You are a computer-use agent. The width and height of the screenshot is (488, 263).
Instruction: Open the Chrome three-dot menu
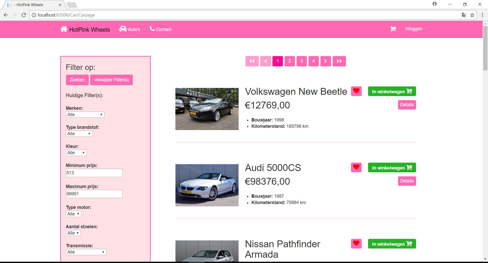[x=482, y=15]
